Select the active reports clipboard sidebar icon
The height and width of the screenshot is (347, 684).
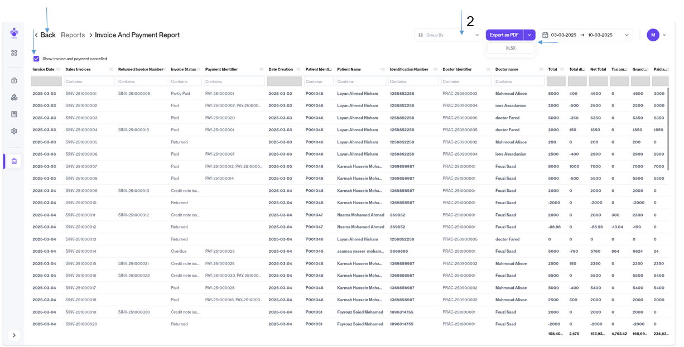14,161
